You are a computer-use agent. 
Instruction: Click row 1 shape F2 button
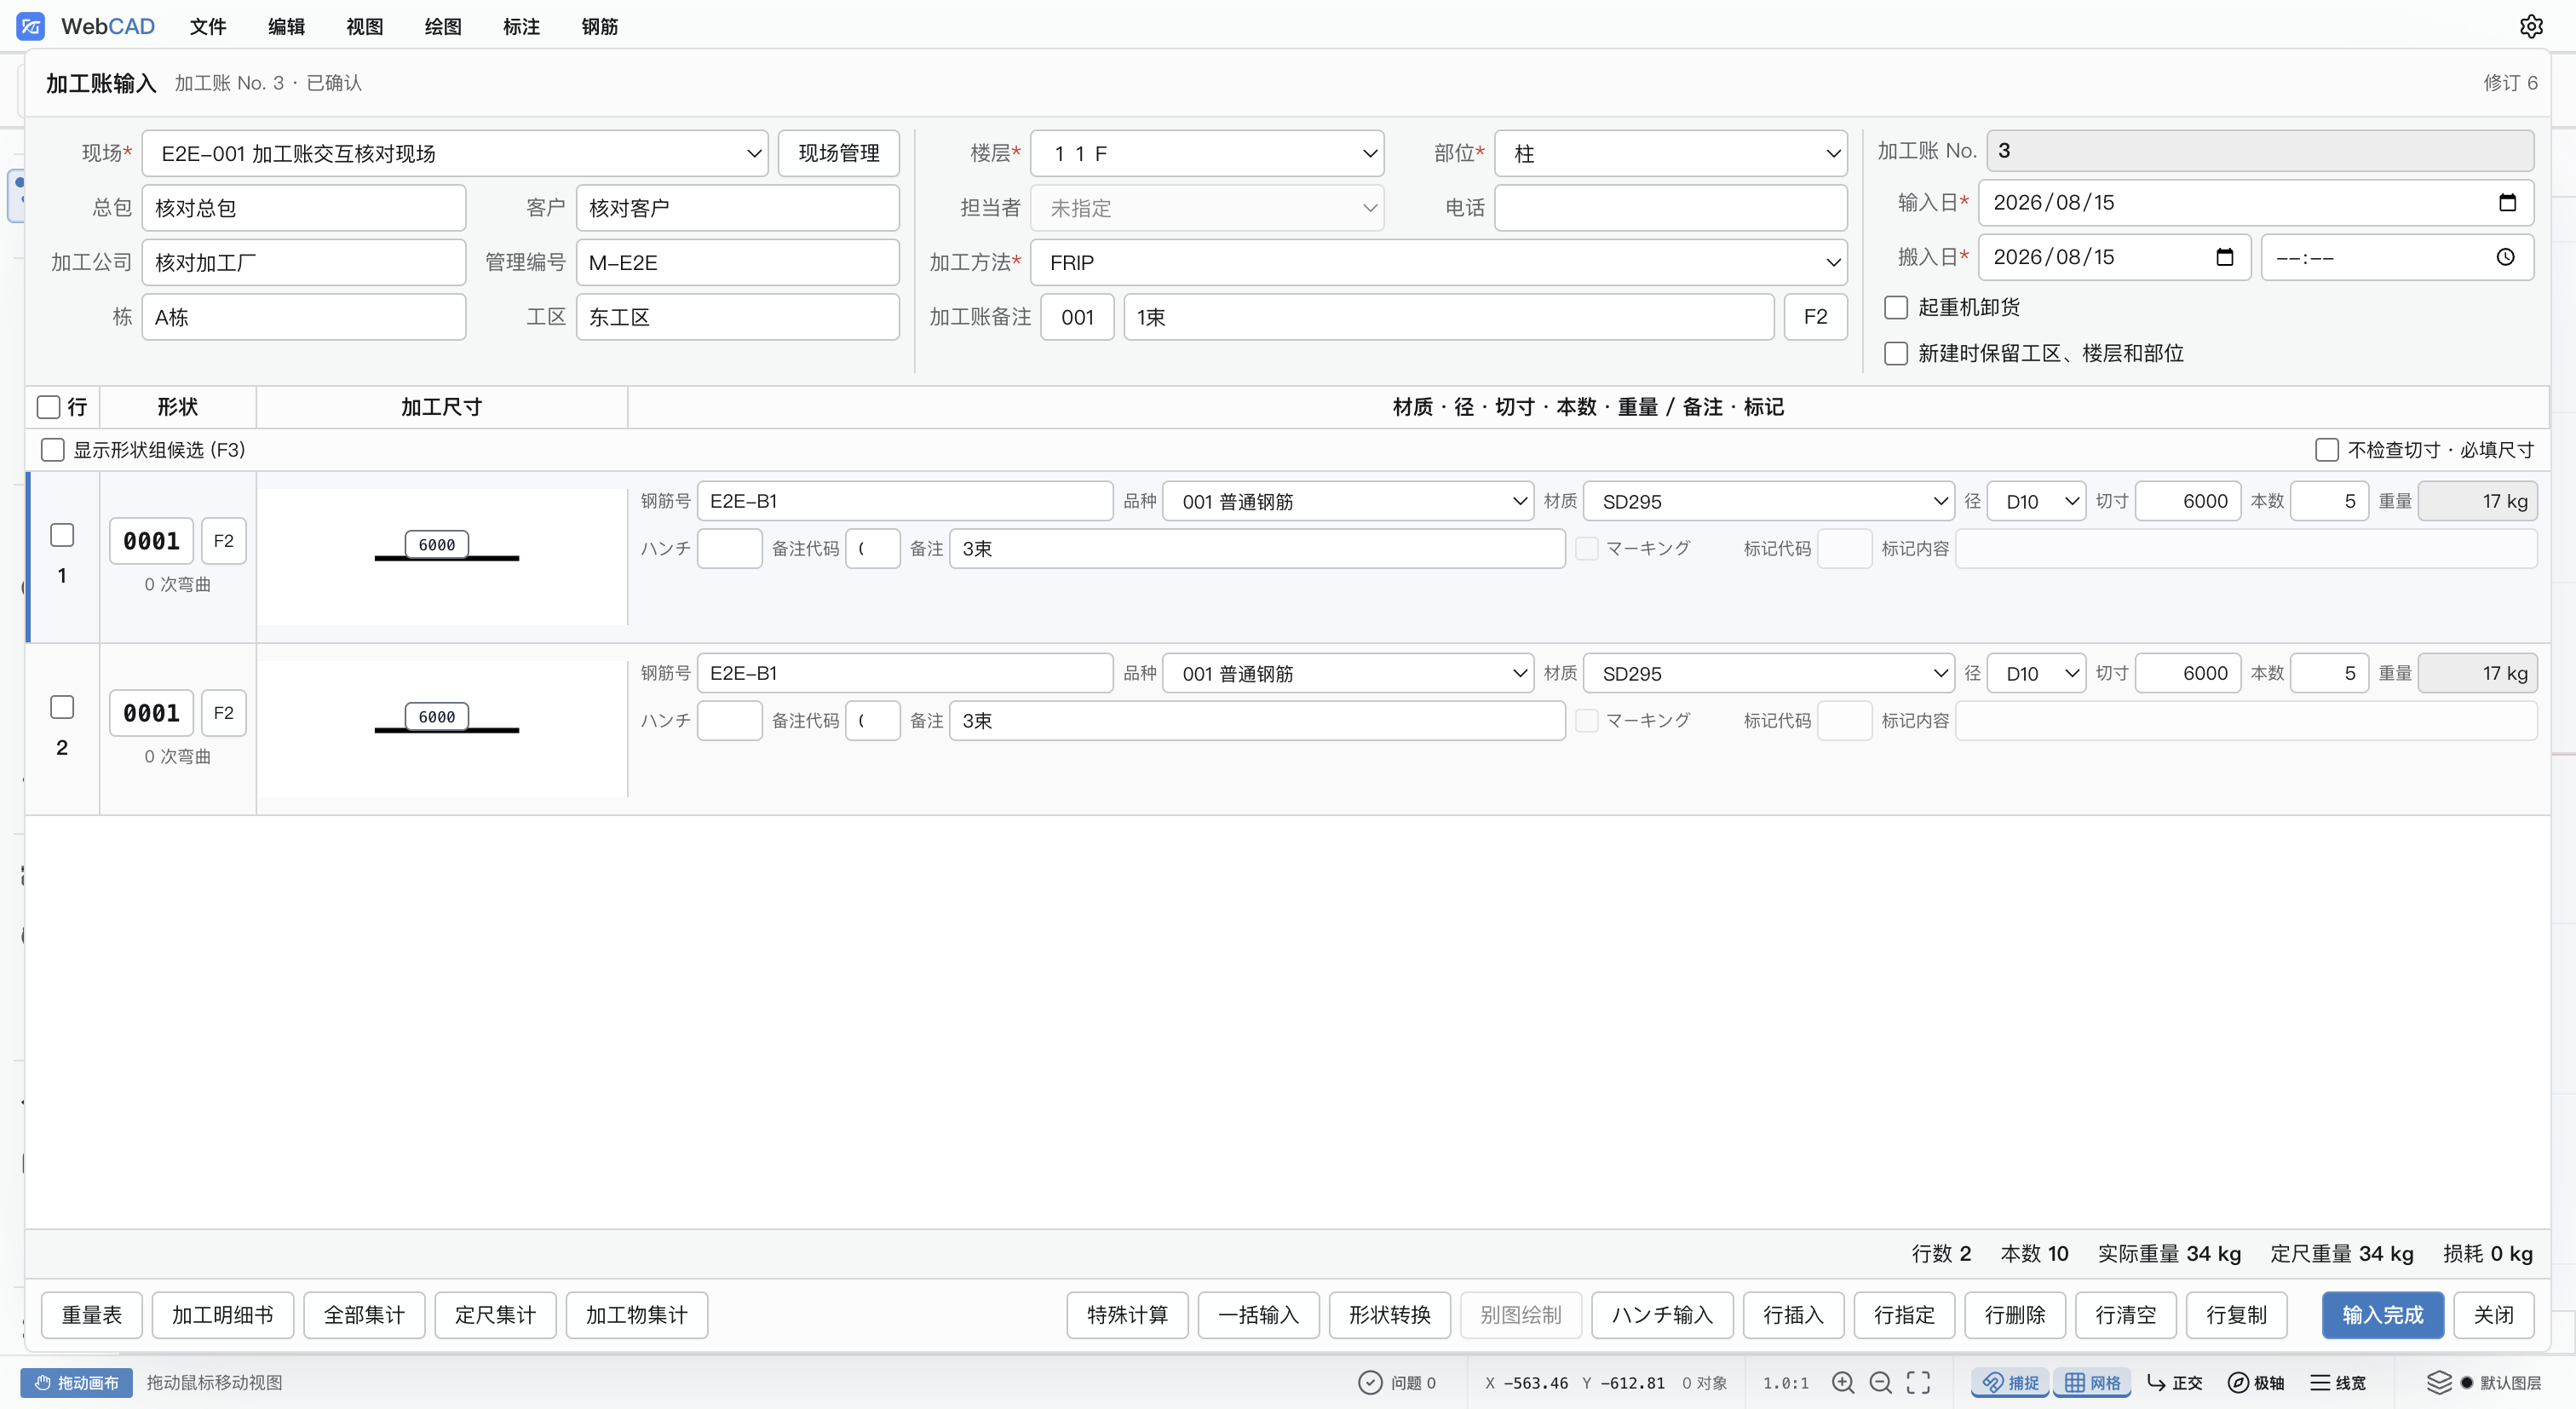(223, 541)
